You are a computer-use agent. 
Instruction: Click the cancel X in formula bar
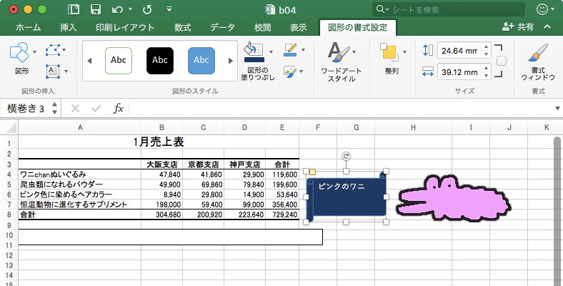pos(75,109)
